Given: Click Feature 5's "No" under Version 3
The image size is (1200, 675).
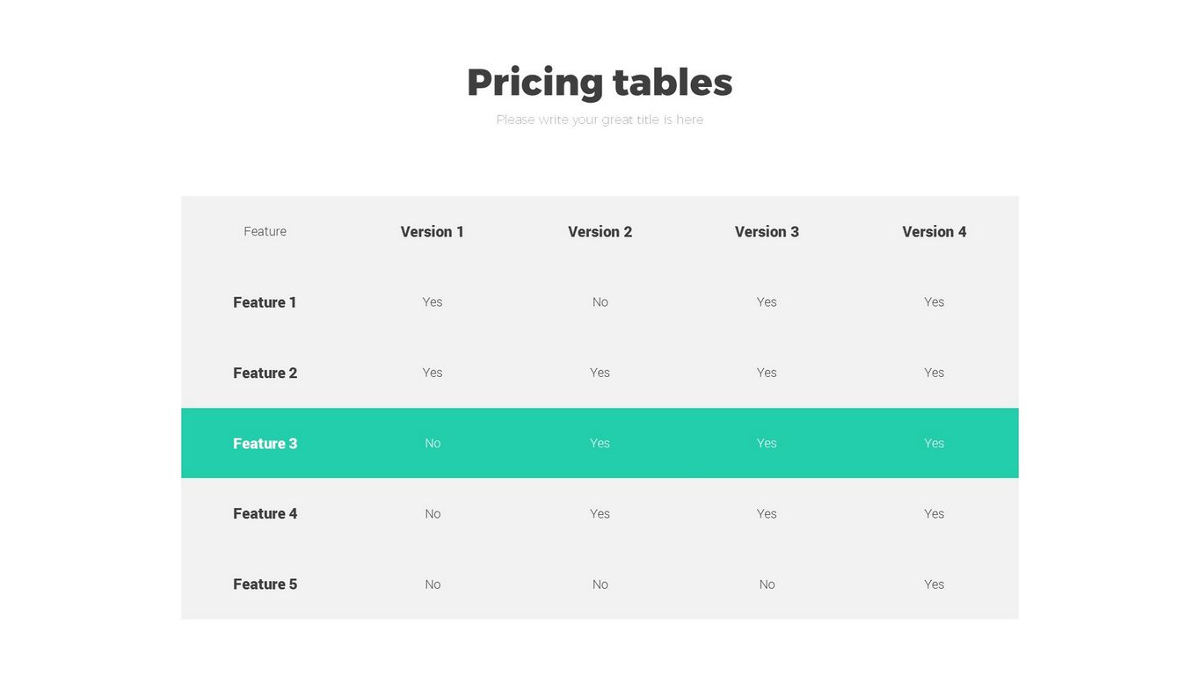Looking at the screenshot, I should pyautogui.click(x=767, y=584).
